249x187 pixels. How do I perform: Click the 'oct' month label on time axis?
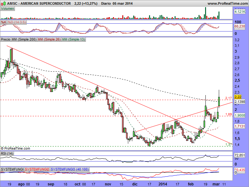[x=78, y=184]
